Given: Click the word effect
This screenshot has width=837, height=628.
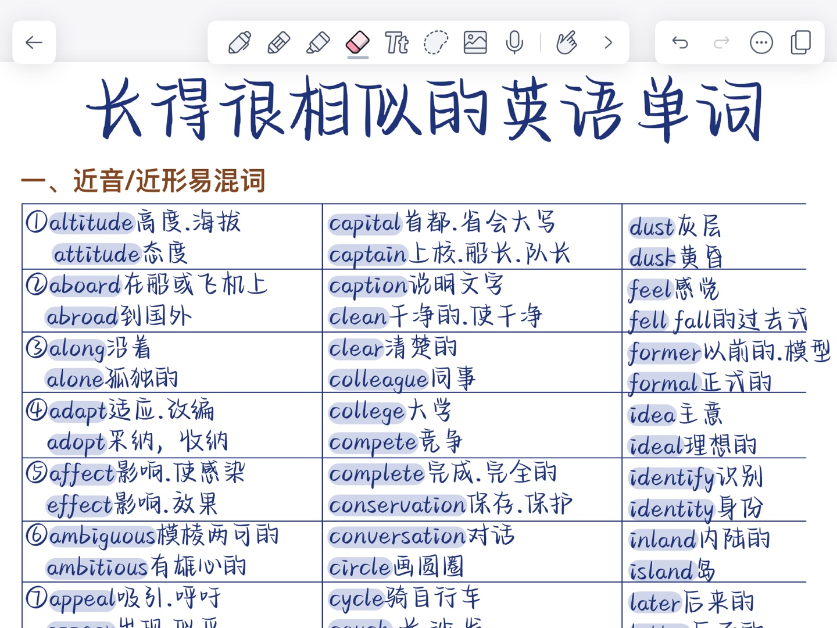Looking at the screenshot, I should click(x=79, y=505).
